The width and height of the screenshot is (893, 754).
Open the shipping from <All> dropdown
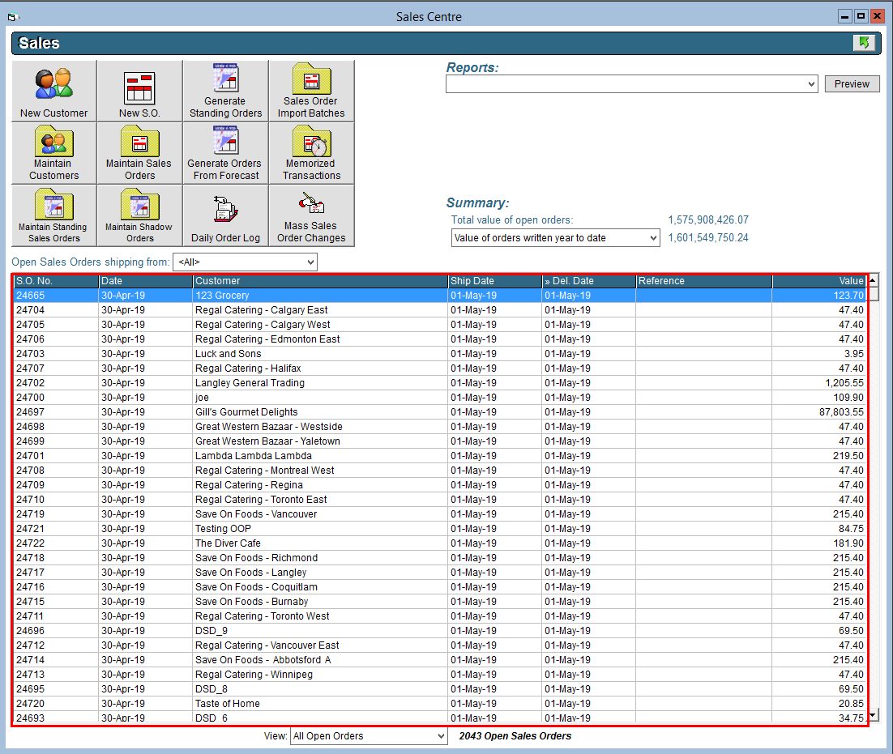pos(310,262)
